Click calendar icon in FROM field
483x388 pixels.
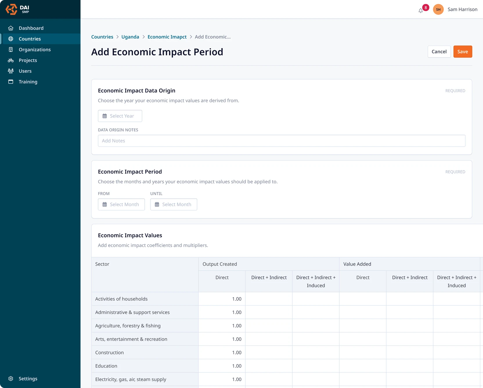tap(105, 204)
